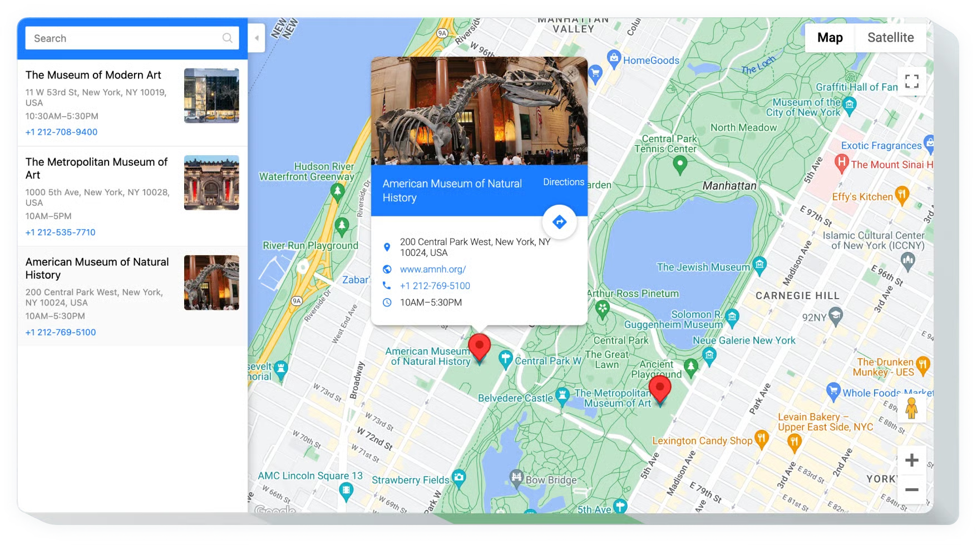Click Museum of Modern Art thumbnail

(211, 96)
